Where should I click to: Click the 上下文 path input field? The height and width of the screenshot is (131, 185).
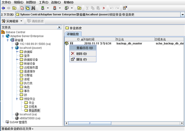(x=98, y=15)
